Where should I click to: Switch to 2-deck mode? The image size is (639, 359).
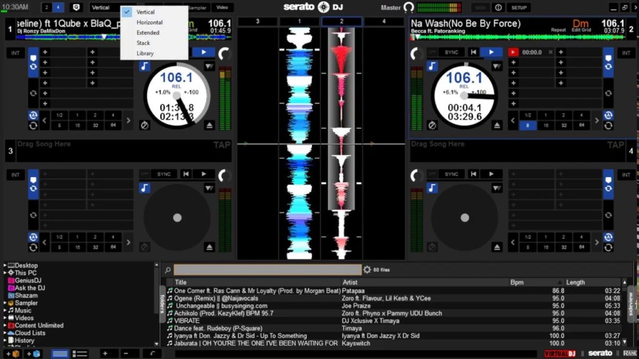[x=46, y=7]
